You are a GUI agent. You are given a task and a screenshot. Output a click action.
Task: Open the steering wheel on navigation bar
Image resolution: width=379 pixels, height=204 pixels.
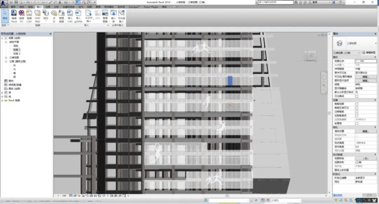(324, 77)
